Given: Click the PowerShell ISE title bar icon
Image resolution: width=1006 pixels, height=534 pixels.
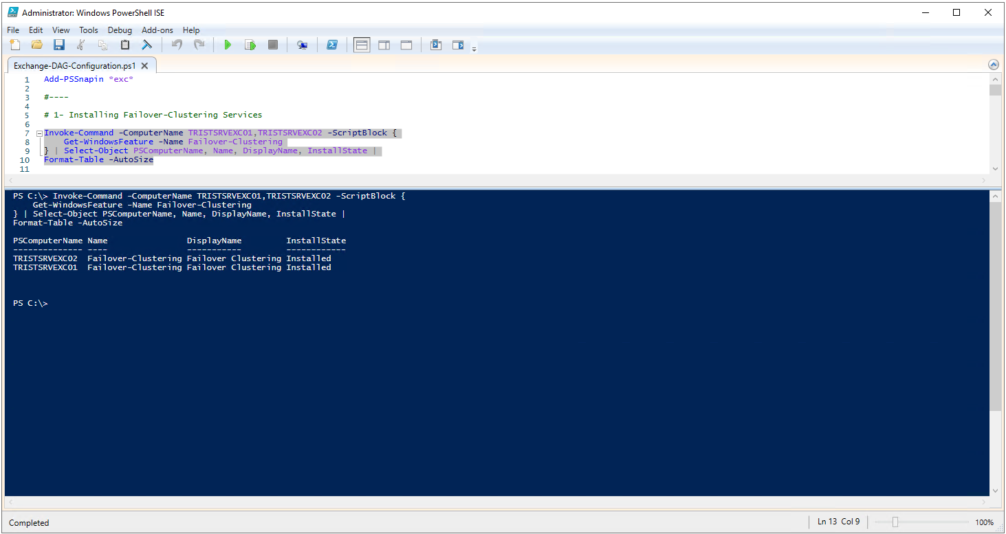Looking at the screenshot, I should pos(13,12).
